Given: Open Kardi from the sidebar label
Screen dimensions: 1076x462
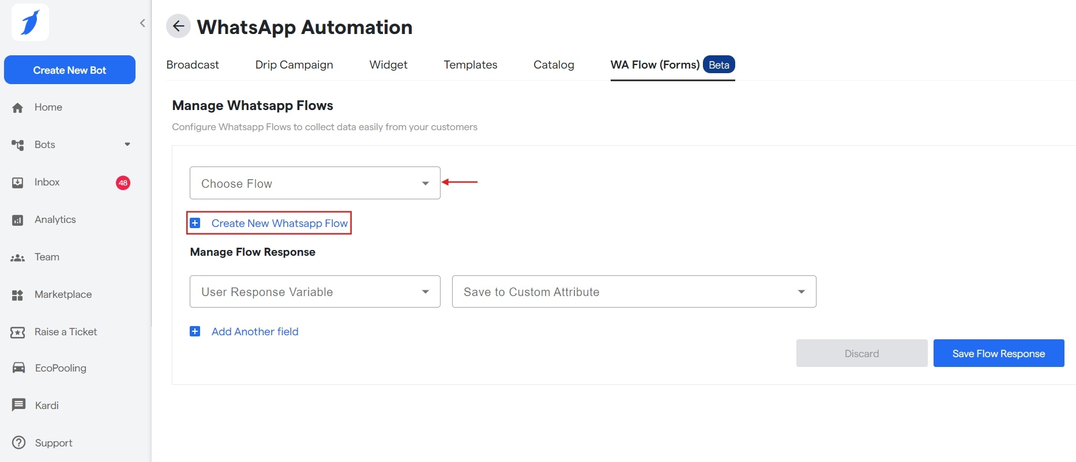Looking at the screenshot, I should pos(47,405).
